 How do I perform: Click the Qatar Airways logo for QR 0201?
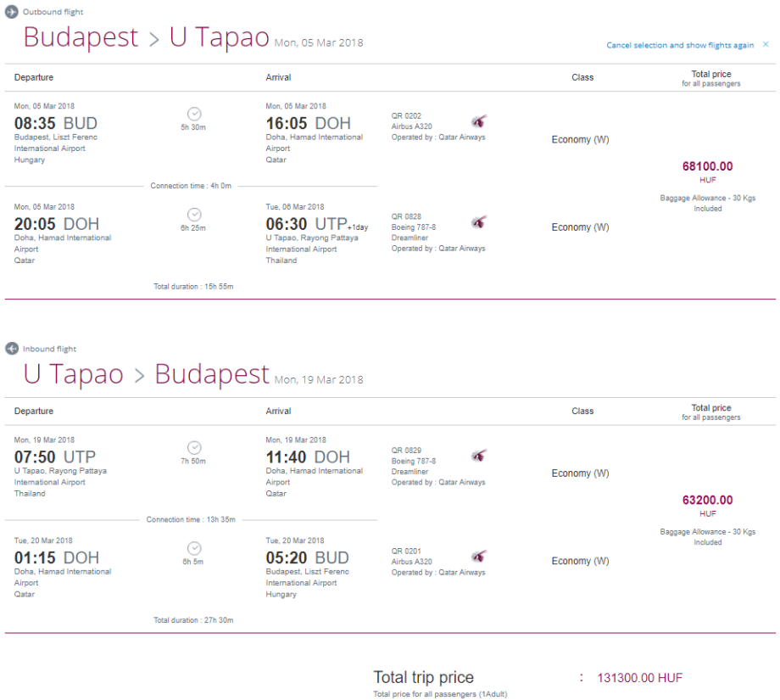tap(479, 557)
